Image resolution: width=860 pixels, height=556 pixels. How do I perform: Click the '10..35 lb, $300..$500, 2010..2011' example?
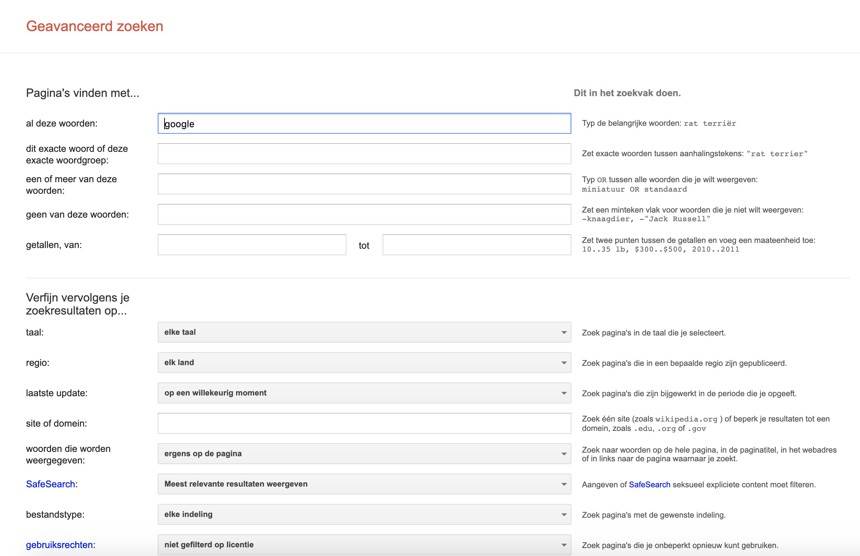pos(660,249)
